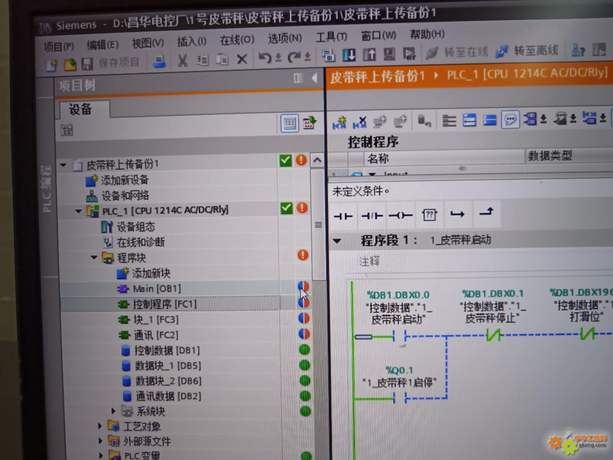613x460 pixels.
Task: Select 通讯 [FC2] block
Action: tap(149, 335)
